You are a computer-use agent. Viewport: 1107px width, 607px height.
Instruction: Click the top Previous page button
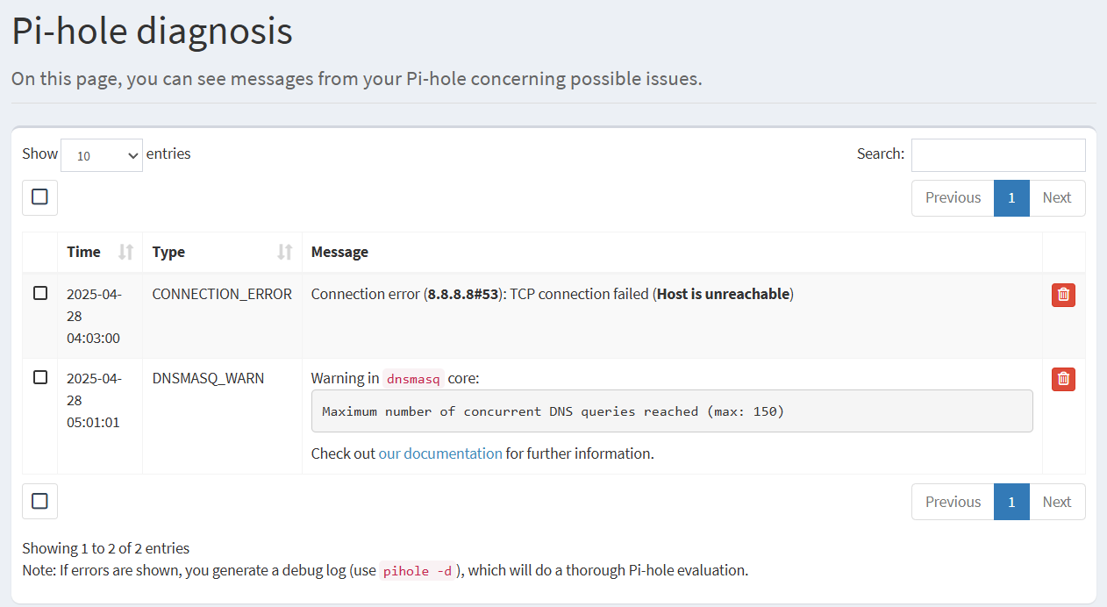tap(953, 198)
